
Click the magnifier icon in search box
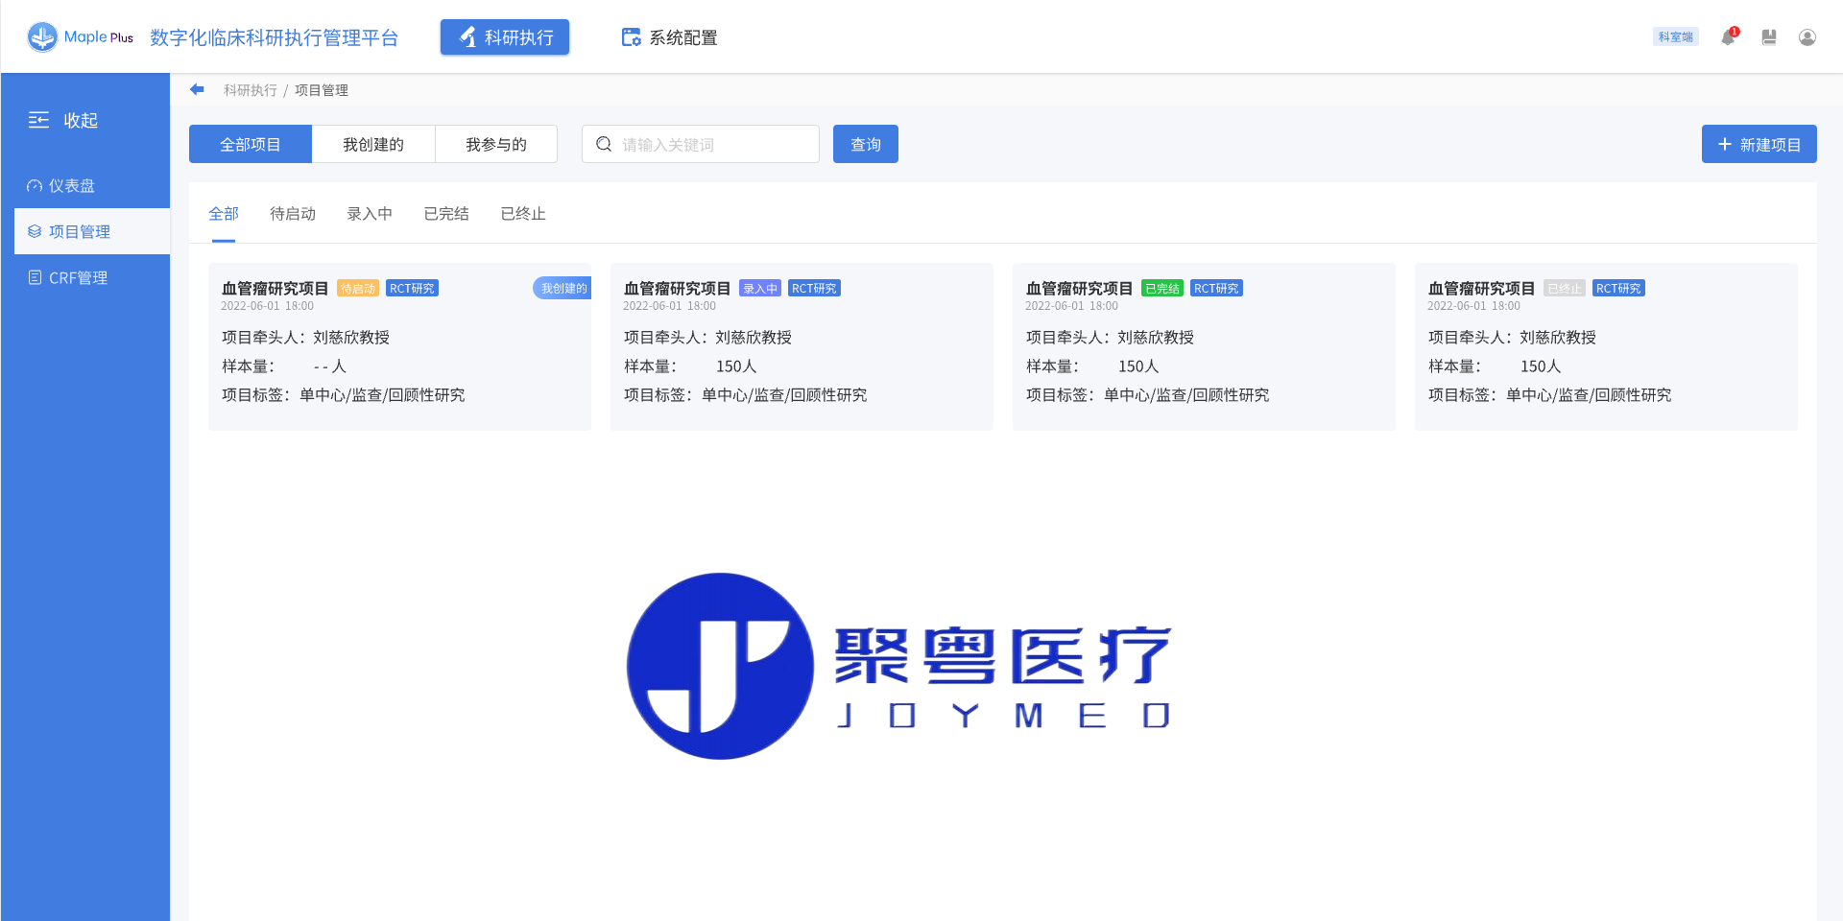[604, 144]
